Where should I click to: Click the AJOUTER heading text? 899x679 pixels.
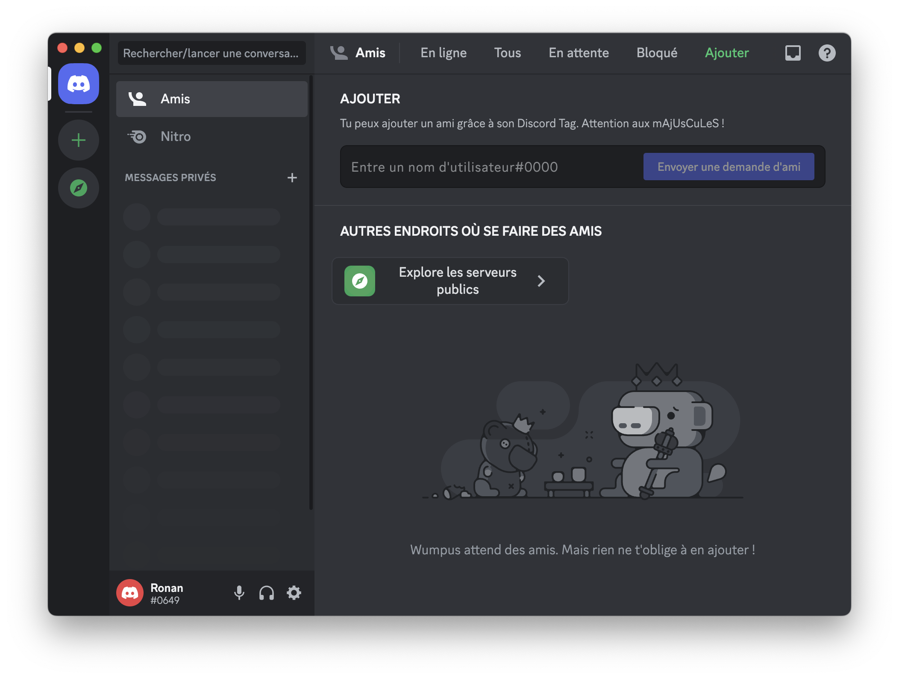coord(370,99)
